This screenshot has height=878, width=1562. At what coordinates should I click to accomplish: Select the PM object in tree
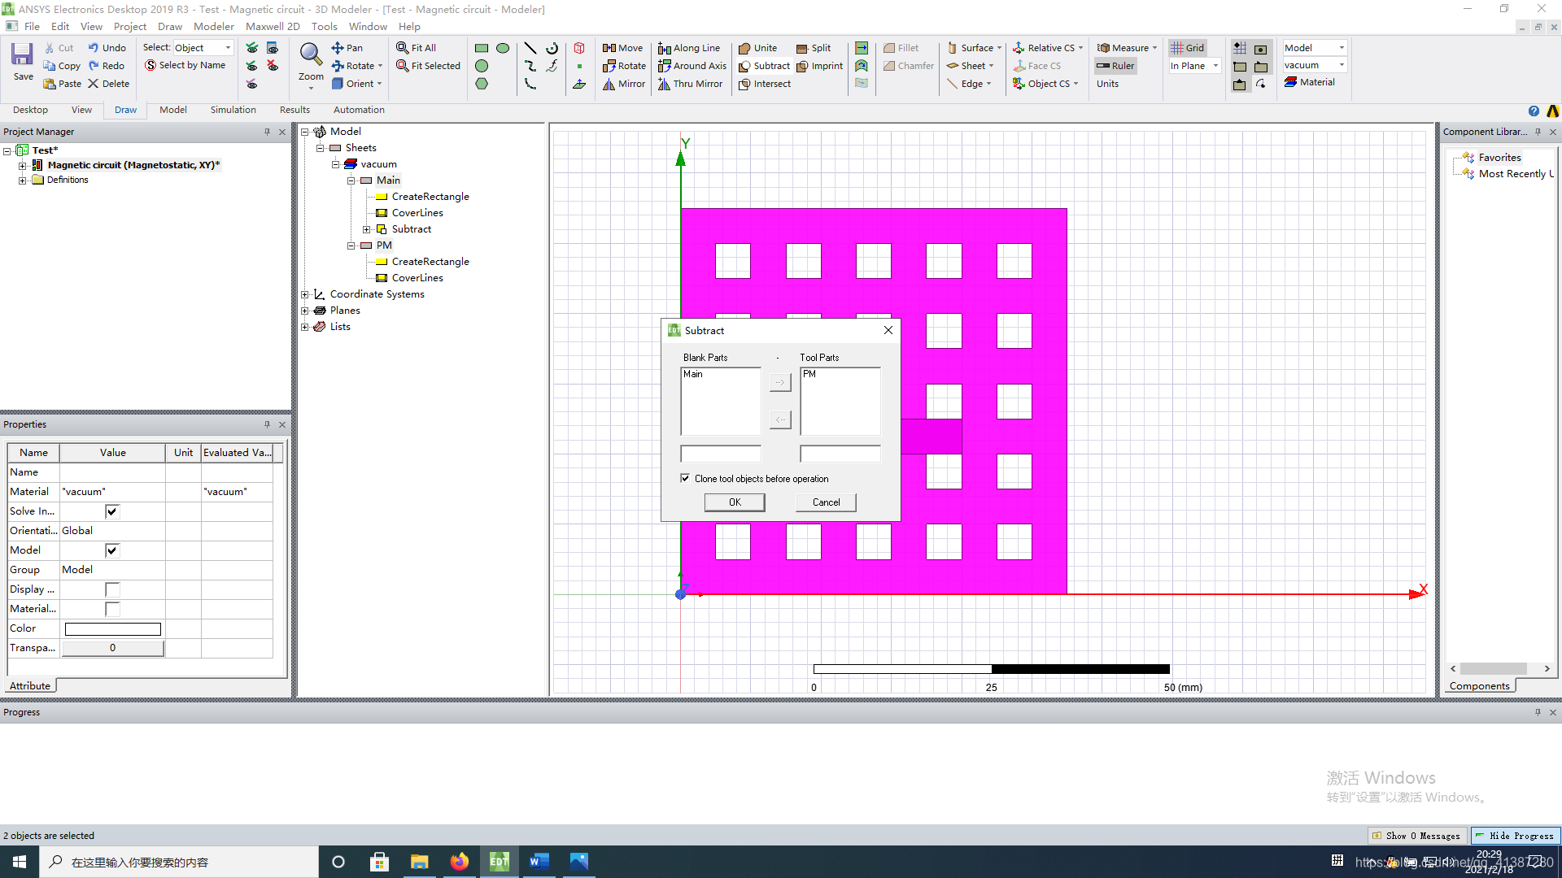[x=384, y=246]
